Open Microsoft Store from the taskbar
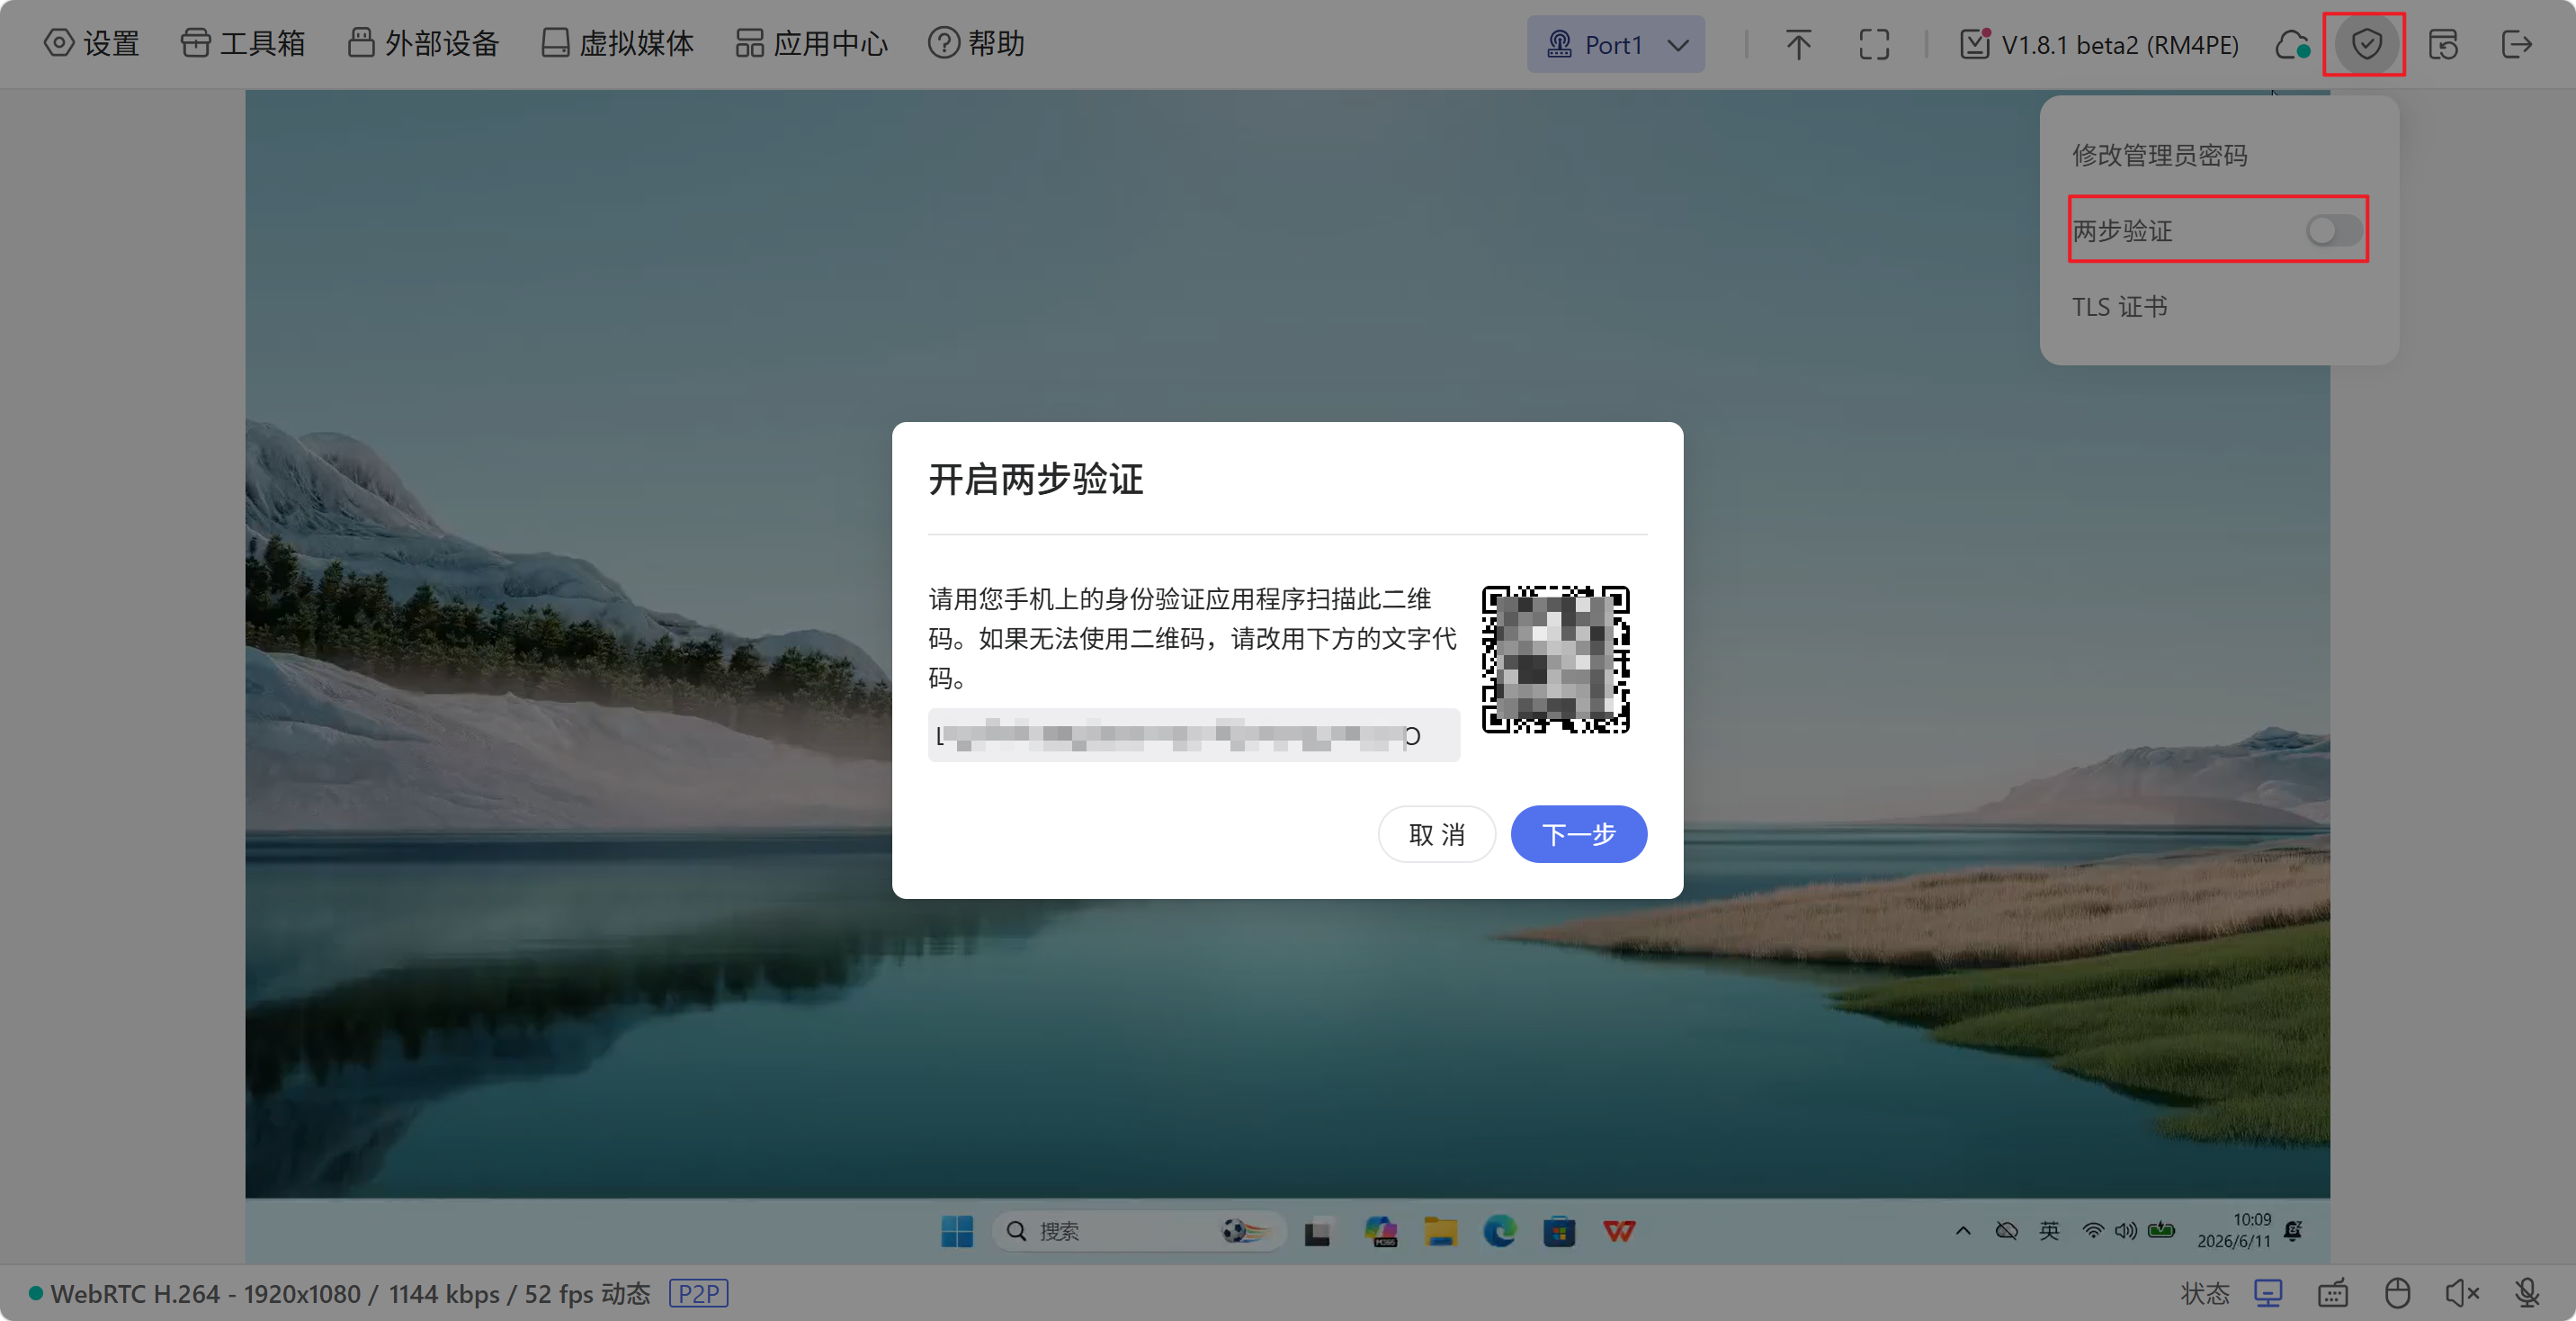Screen dimensions: 2576x1321 [1559, 1231]
